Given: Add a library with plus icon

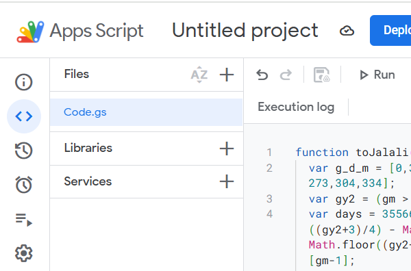Looking at the screenshot, I should (227, 149).
